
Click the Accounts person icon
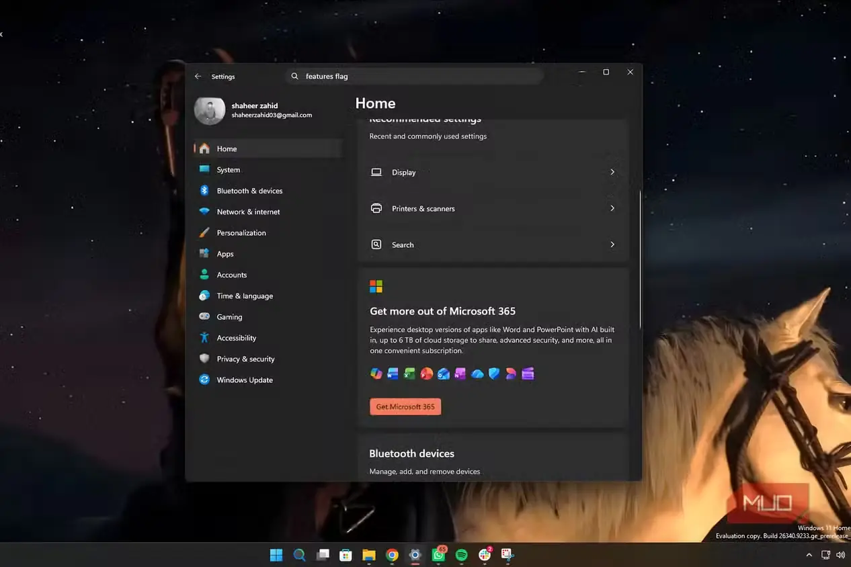[x=204, y=275]
